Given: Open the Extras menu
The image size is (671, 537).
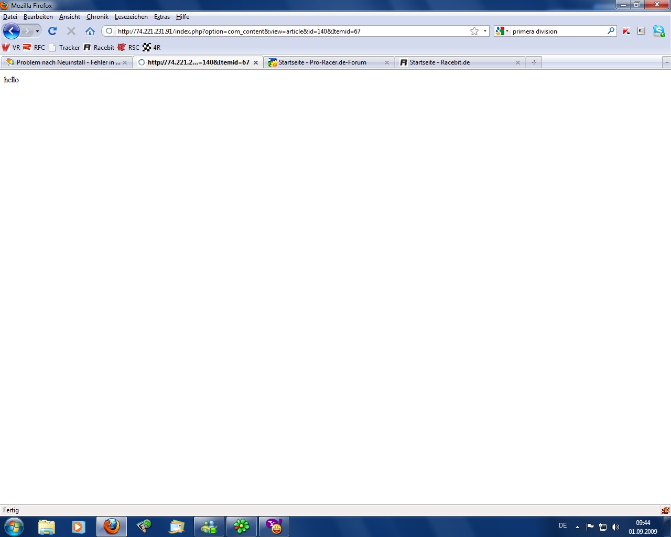Looking at the screenshot, I should tap(161, 17).
